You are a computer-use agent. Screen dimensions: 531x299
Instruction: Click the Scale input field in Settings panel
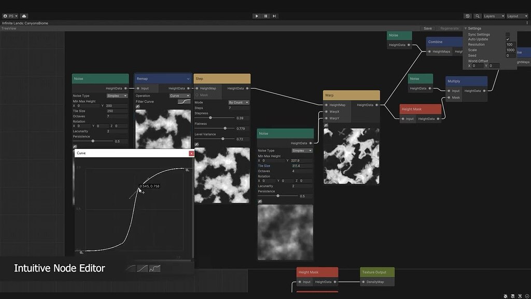pyautogui.click(x=510, y=50)
